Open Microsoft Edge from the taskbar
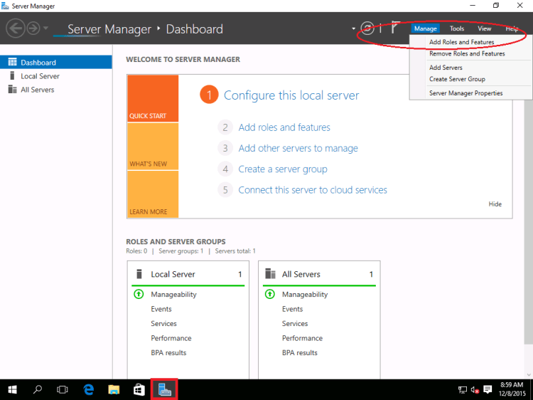Image resolution: width=533 pixels, height=400 pixels. (x=89, y=389)
